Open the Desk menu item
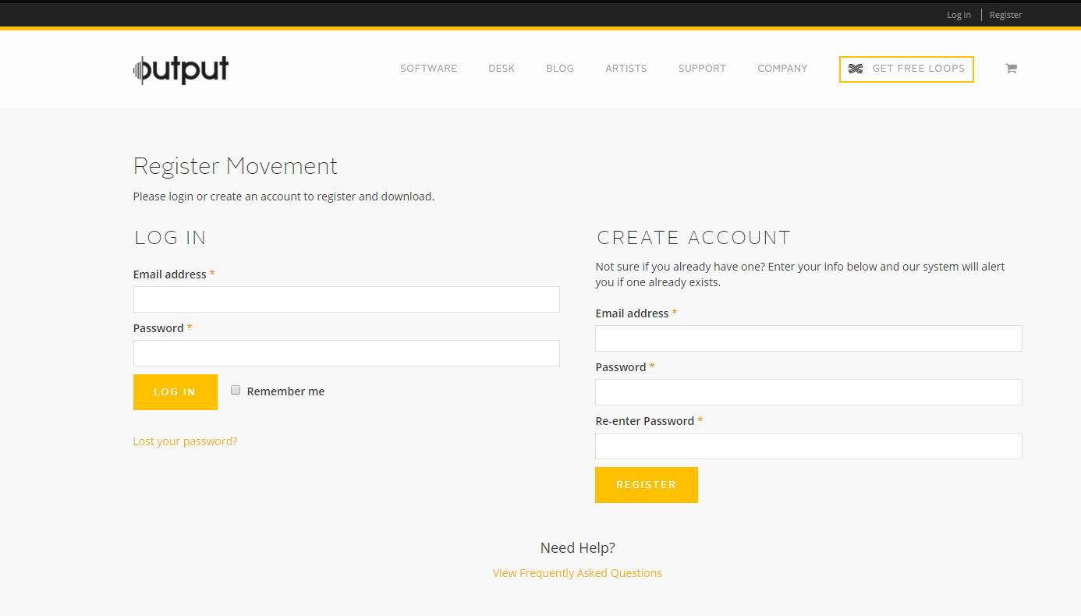Image resolution: width=1081 pixels, height=616 pixels. click(x=502, y=69)
